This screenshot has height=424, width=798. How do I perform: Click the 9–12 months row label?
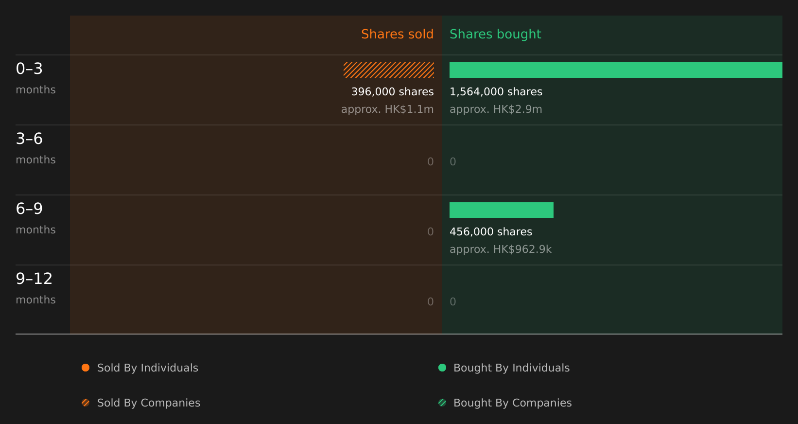pyautogui.click(x=35, y=288)
